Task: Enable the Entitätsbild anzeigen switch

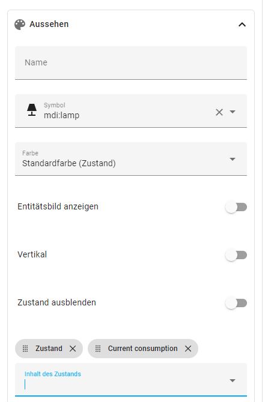Action: pyautogui.click(x=236, y=207)
